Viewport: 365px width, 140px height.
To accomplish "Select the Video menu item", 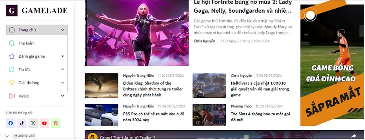I will 37,96.
